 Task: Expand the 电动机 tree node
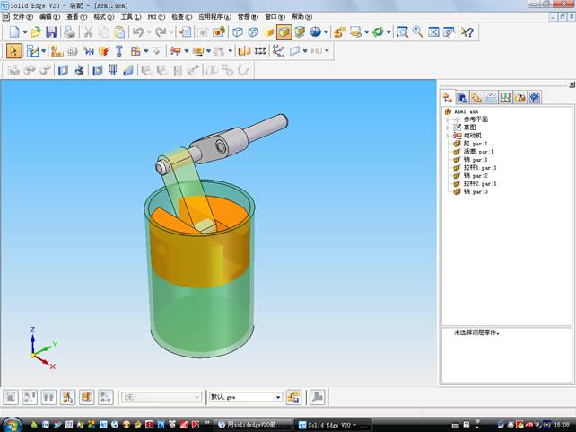[x=448, y=136]
